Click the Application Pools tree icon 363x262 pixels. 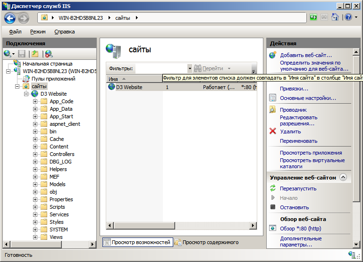coord(26,79)
